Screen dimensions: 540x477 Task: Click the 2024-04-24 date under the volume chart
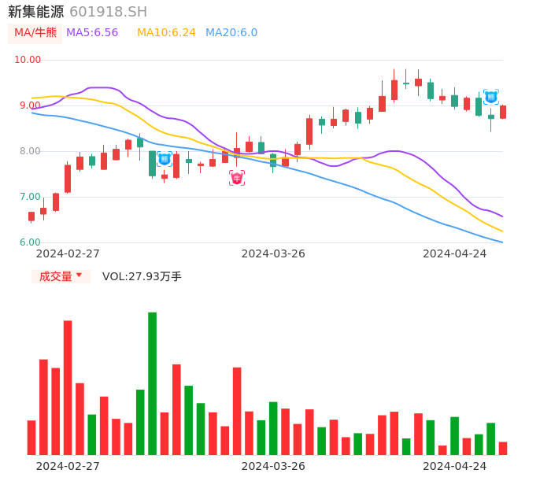[x=454, y=466]
